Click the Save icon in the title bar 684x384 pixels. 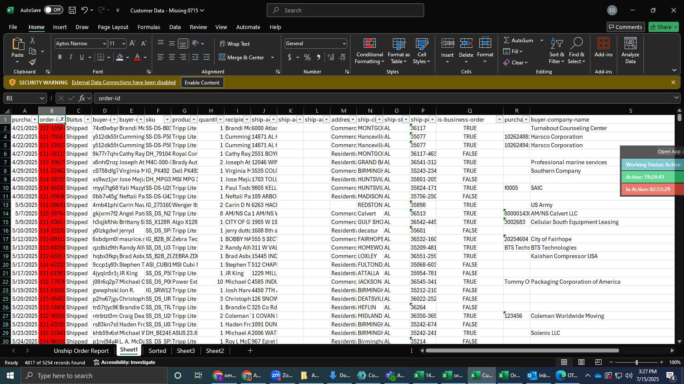coord(72,10)
